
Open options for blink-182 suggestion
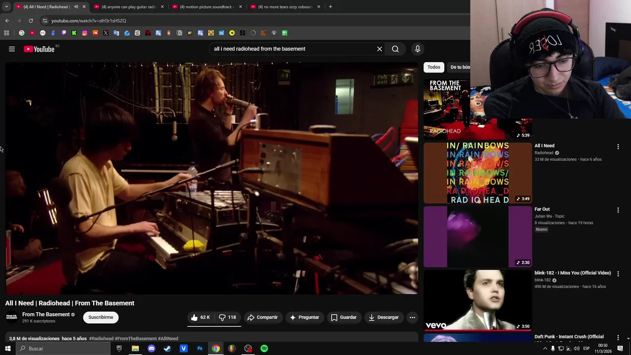(618, 274)
